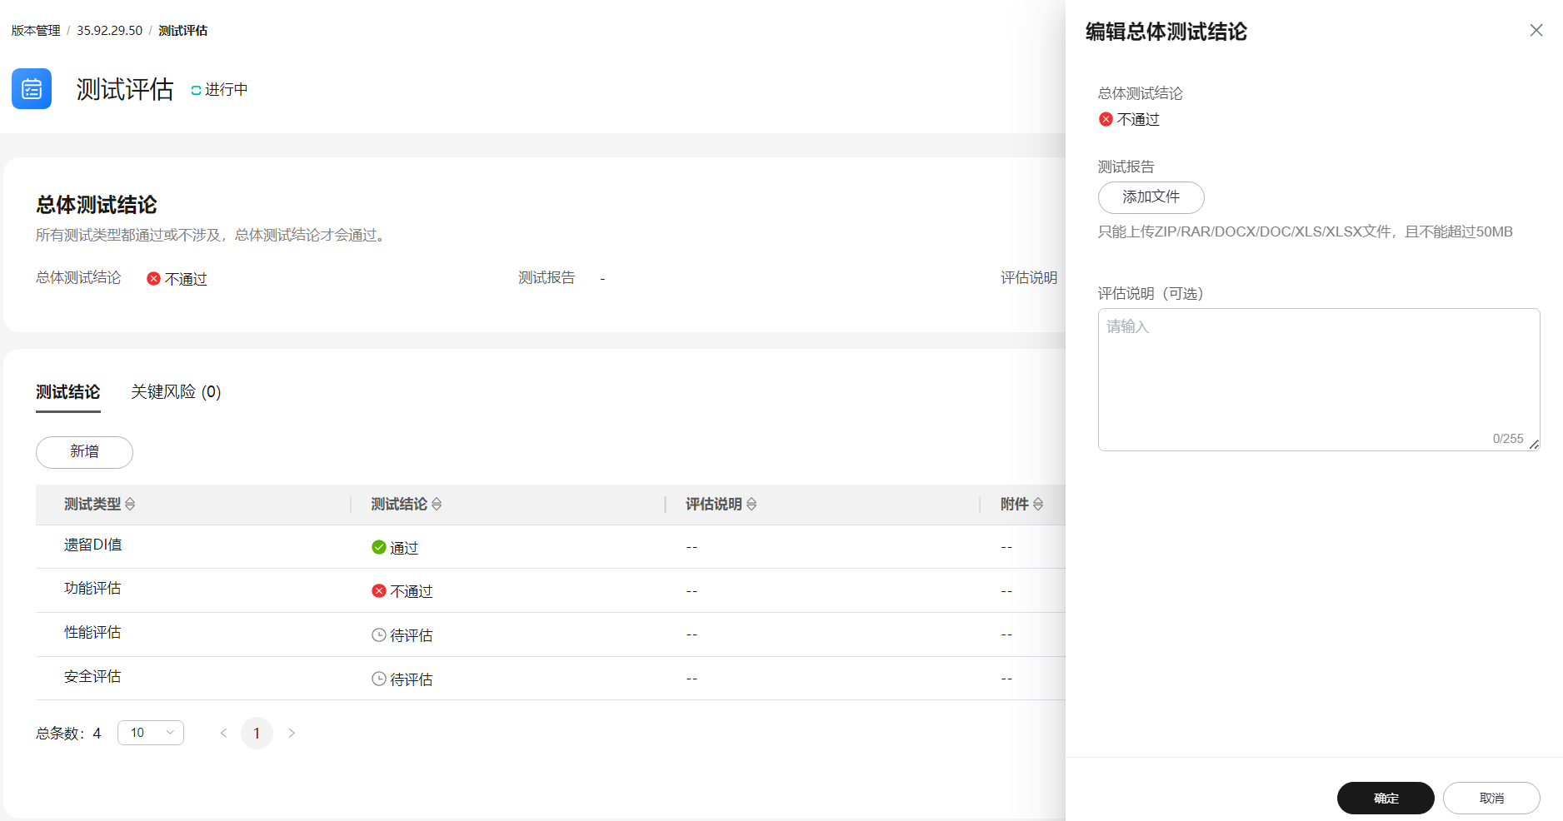The image size is (1563, 821).
Task: Click the green 通过 status icon
Action: pos(378,547)
